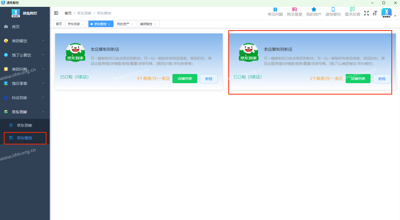Open 教程 for 2个星星 card
400x220 pixels.
(x=382, y=79)
